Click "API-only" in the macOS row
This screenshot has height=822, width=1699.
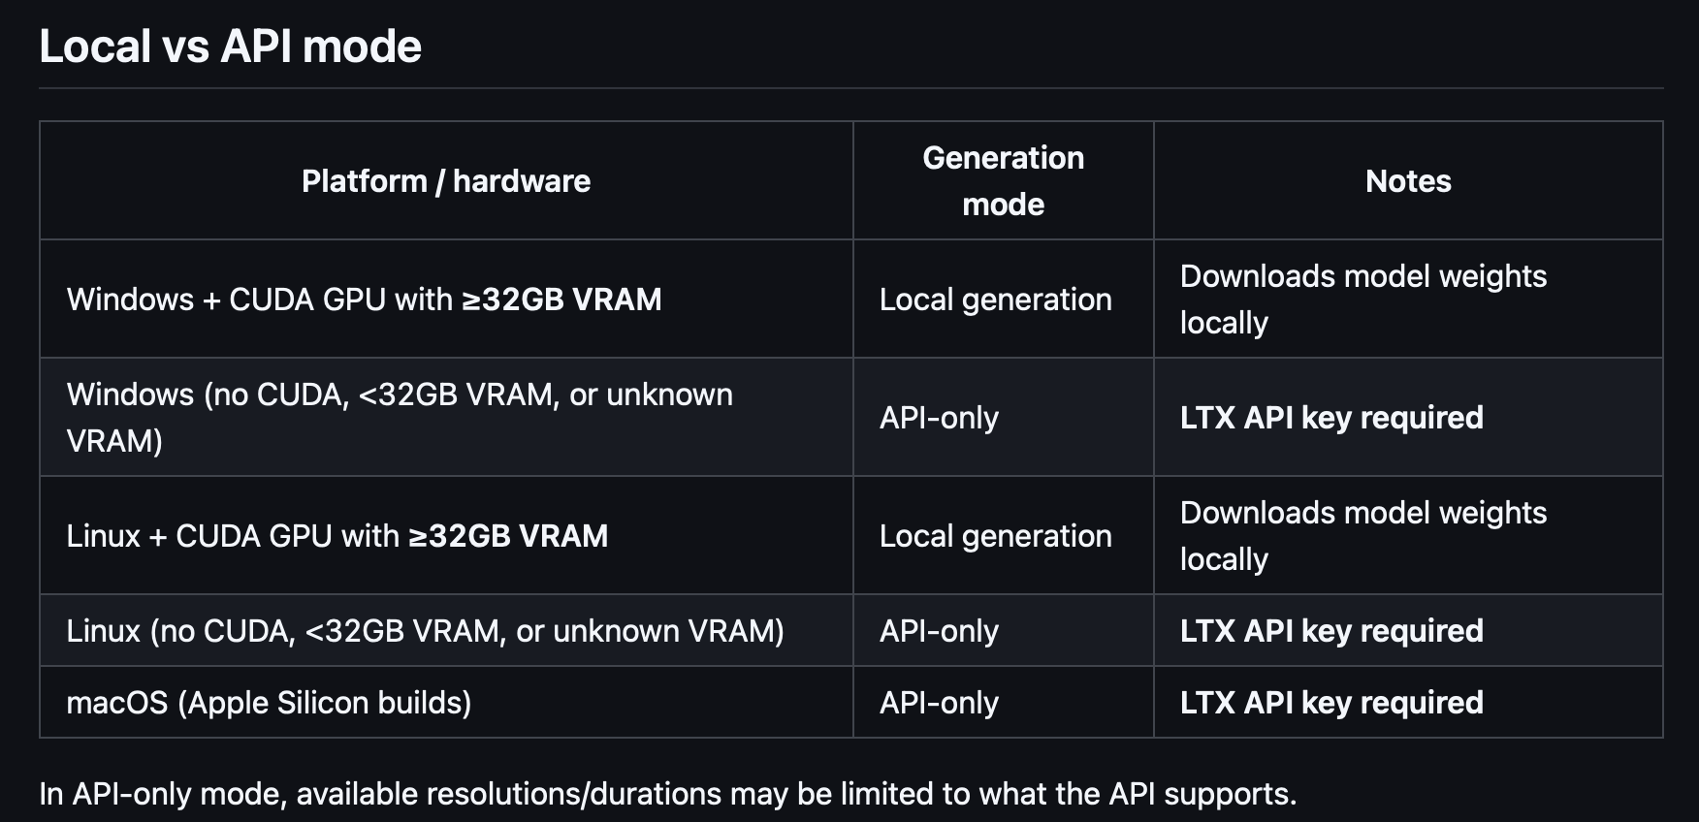click(939, 703)
